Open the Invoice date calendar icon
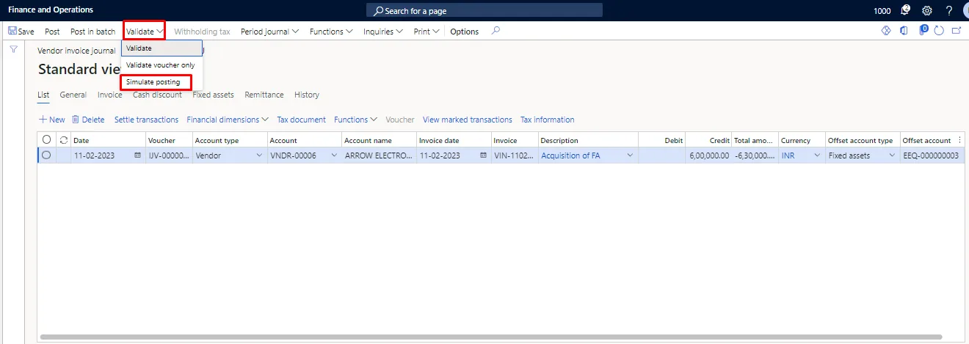The image size is (969, 344). coord(483,155)
